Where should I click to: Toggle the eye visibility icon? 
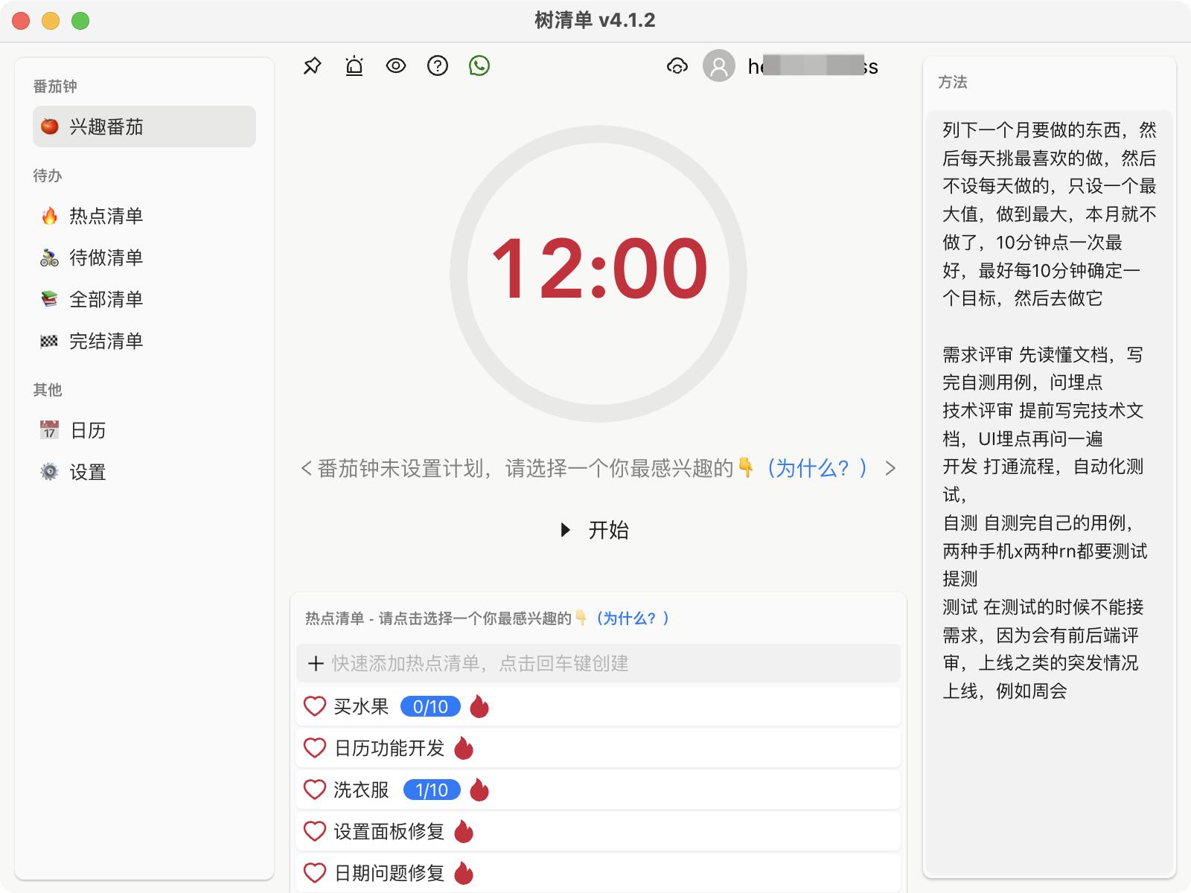click(x=396, y=66)
